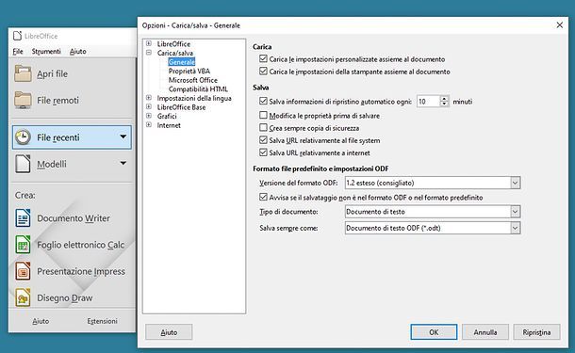Toggle Salva URL relativamente a internet
The image size is (575, 353).
click(263, 152)
